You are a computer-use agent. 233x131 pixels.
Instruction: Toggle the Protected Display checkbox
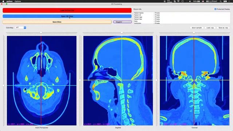[215, 9]
